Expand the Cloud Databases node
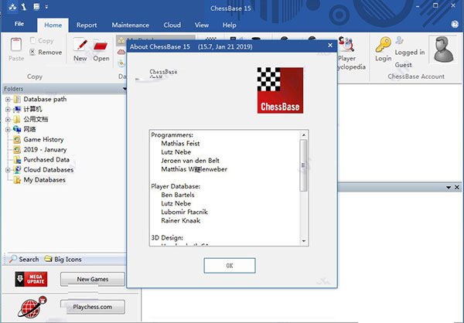 [x=8, y=170]
